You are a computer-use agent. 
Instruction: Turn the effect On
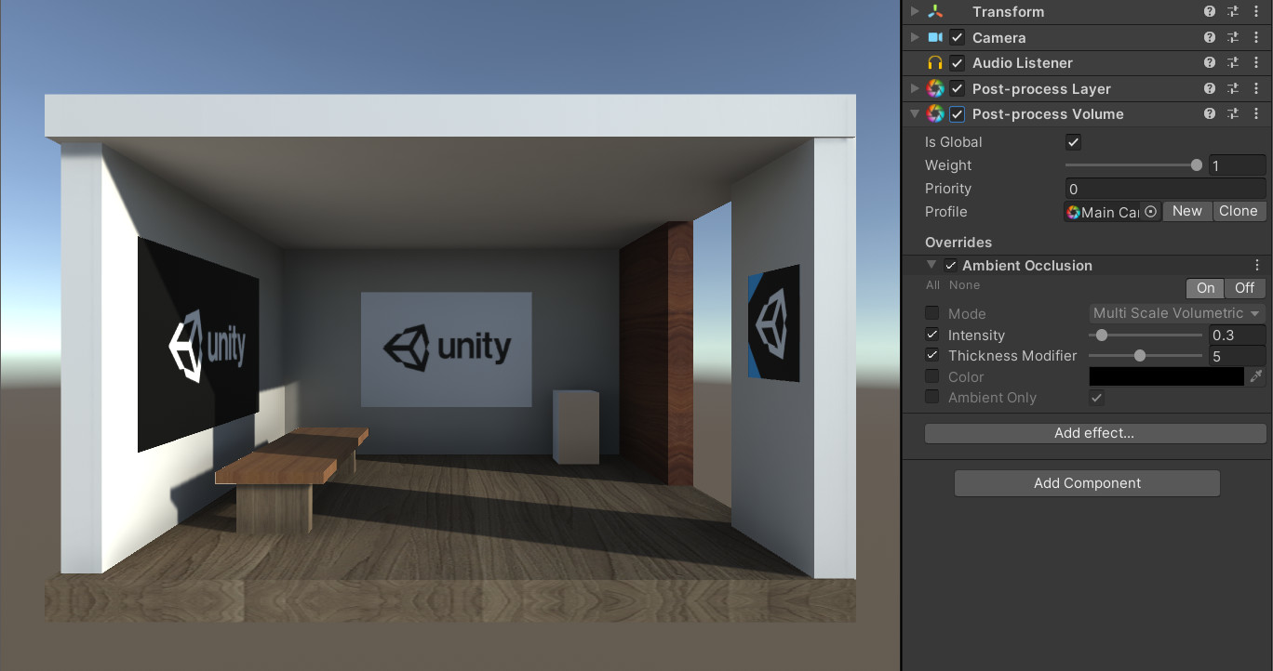(1205, 288)
